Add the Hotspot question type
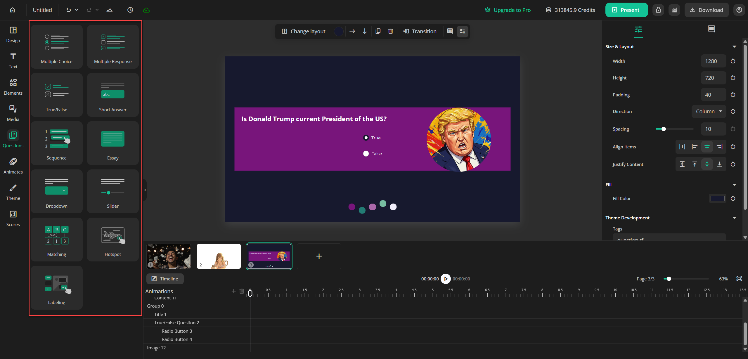Screen dimensions: 748x359 tap(113, 239)
